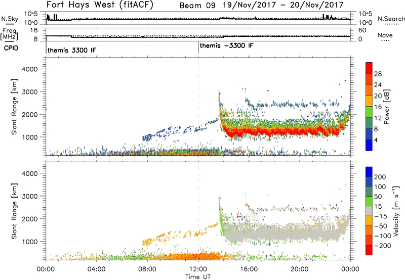Click the 'CPID' row label
This screenshot has width=405, height=280.
11,48
